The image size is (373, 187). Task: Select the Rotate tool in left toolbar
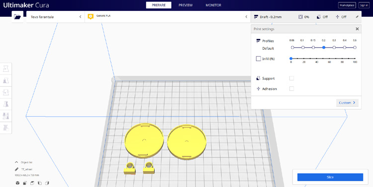coord(6,92)
